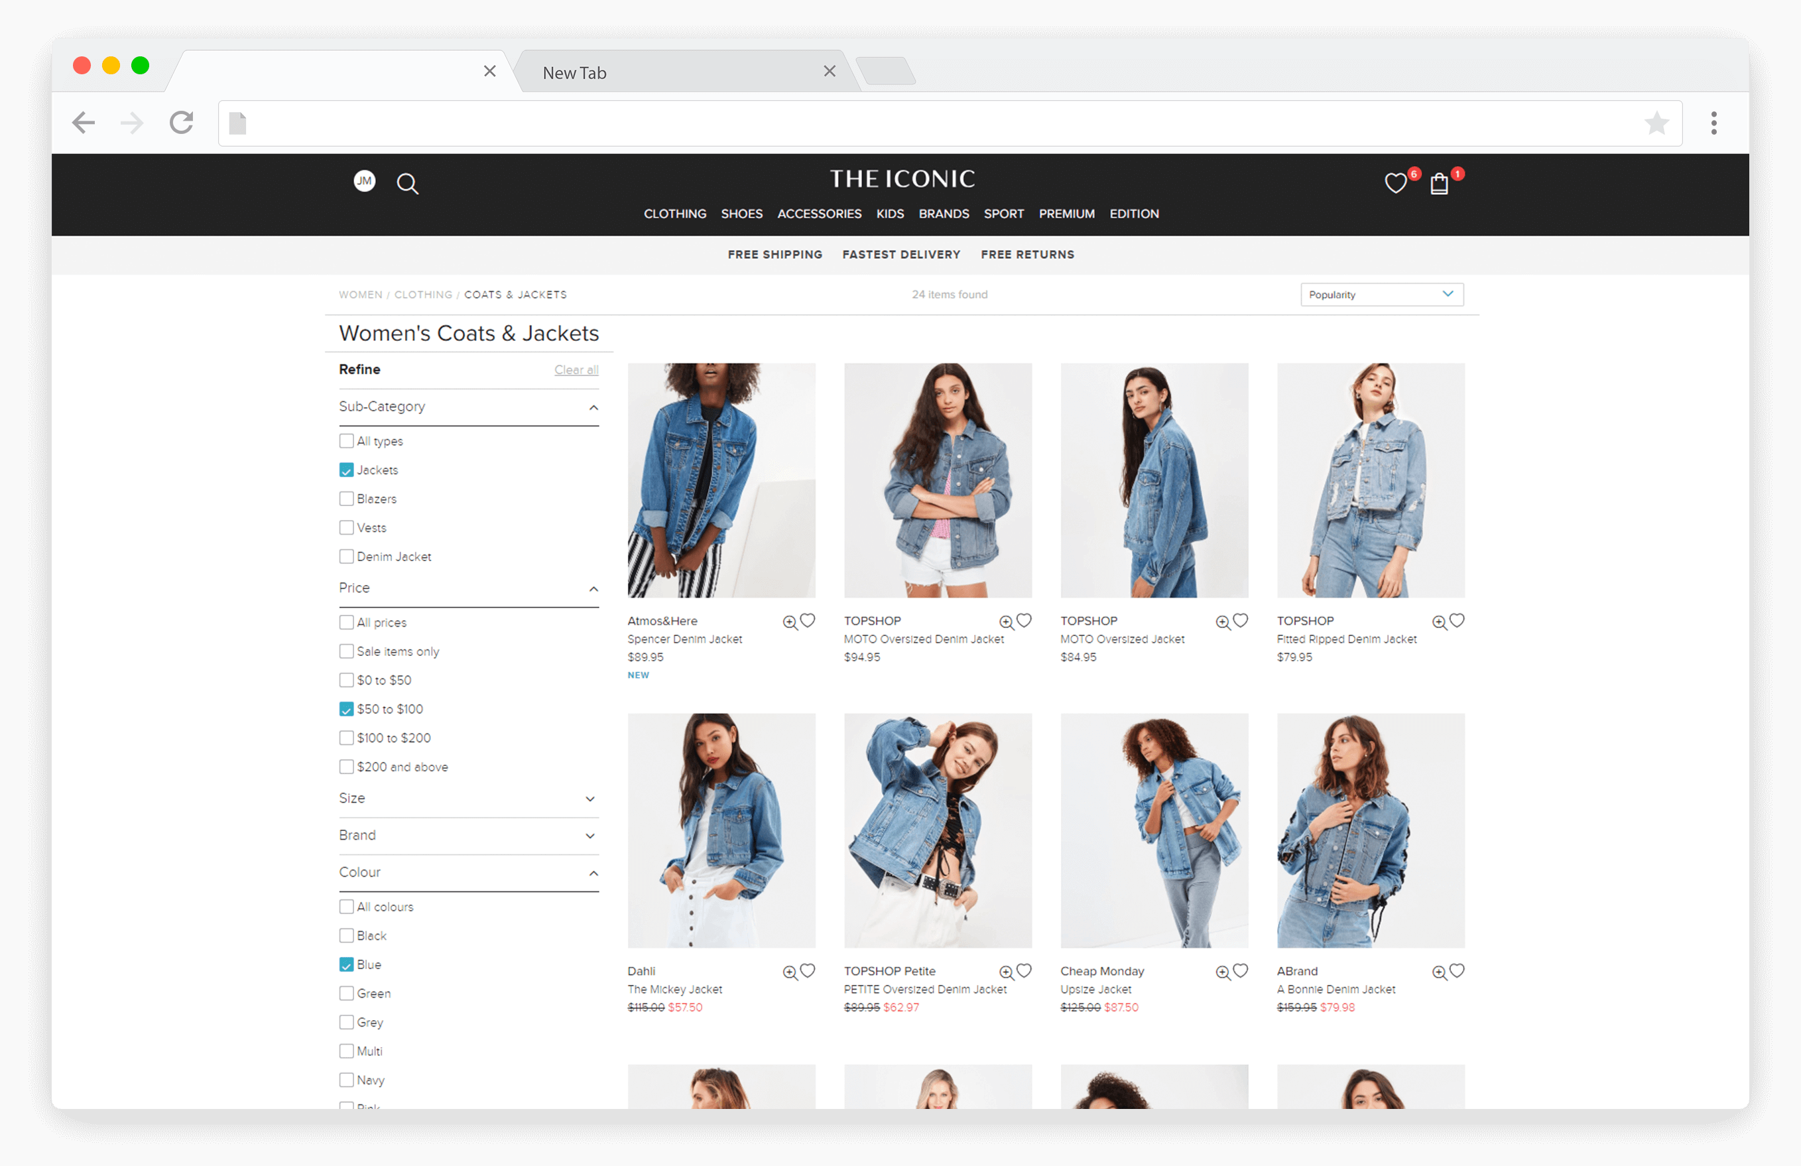Open Spencer Denim Jacket product photo
This screenshot has height=1166, width=1801.
pos(721,480)
